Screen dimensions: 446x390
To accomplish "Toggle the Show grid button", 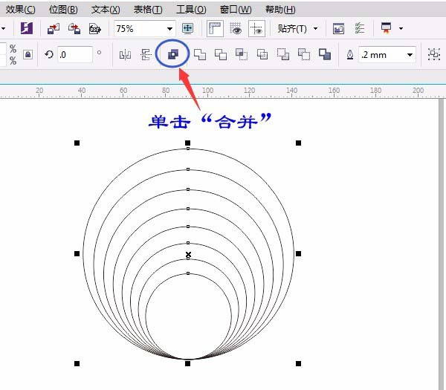I will click(x=236, y=28).
